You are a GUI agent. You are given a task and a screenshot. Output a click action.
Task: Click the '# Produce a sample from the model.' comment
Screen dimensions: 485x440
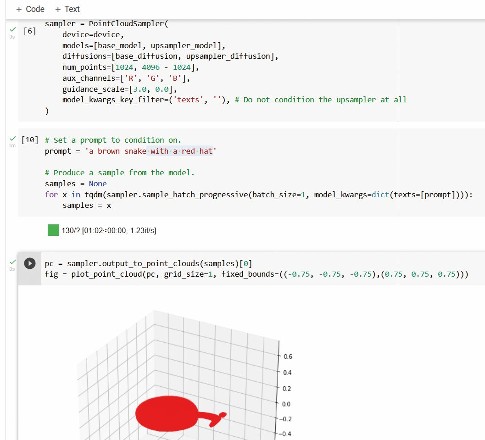120,173
